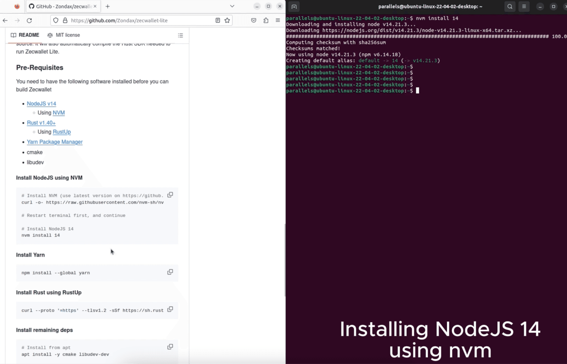Maximize the Firefox window
Image resolution: width=567 pixels, height=364 pixels.
coord(268,6)
